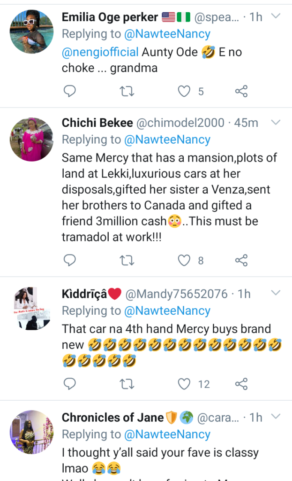Expand the menu chevron on Chichi Bekee's tweet

coord(276,122)
